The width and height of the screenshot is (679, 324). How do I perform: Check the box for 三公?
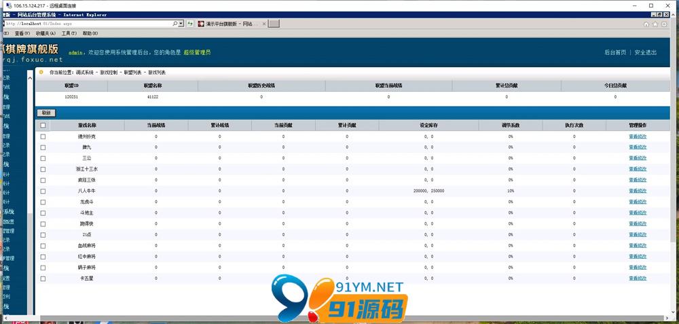pos(42,158)
